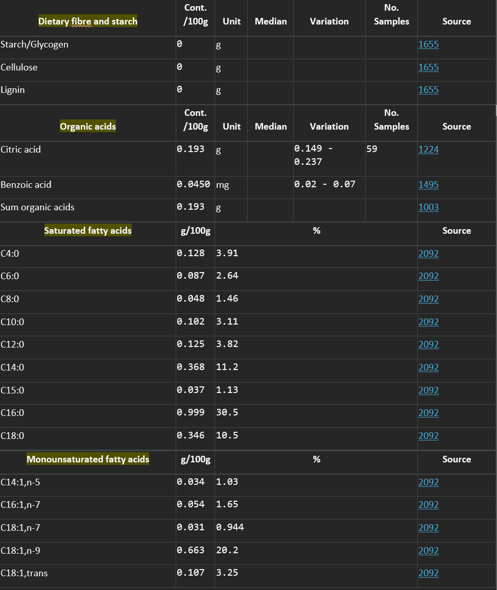The image size is (497, 590).
Task: Open source link 2092 in C6:0 row
Action: click(x=429, y=276)
